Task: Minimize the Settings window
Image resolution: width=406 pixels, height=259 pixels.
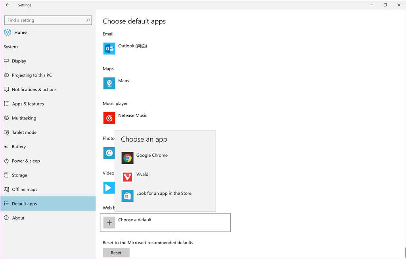Action: [372, 5]
